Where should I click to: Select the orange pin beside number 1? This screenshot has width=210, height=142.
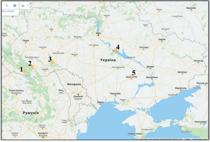(x=25, y=71)
